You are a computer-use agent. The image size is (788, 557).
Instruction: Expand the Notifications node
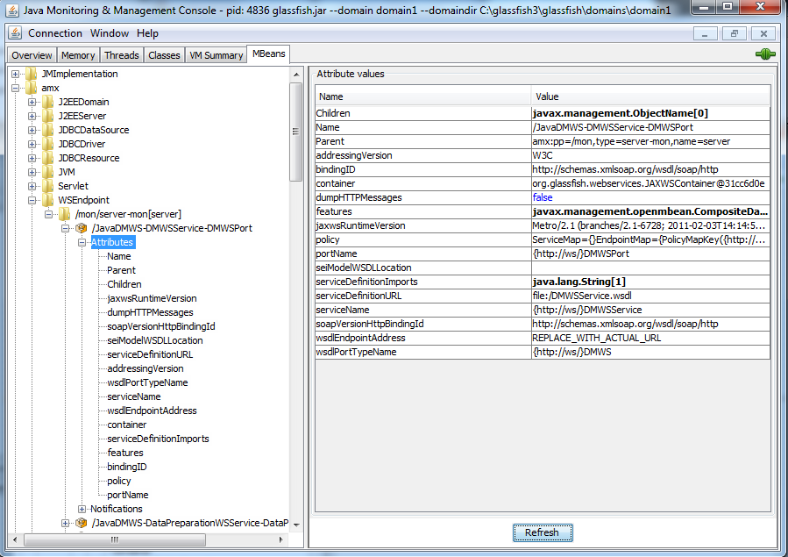pos(82,510)
